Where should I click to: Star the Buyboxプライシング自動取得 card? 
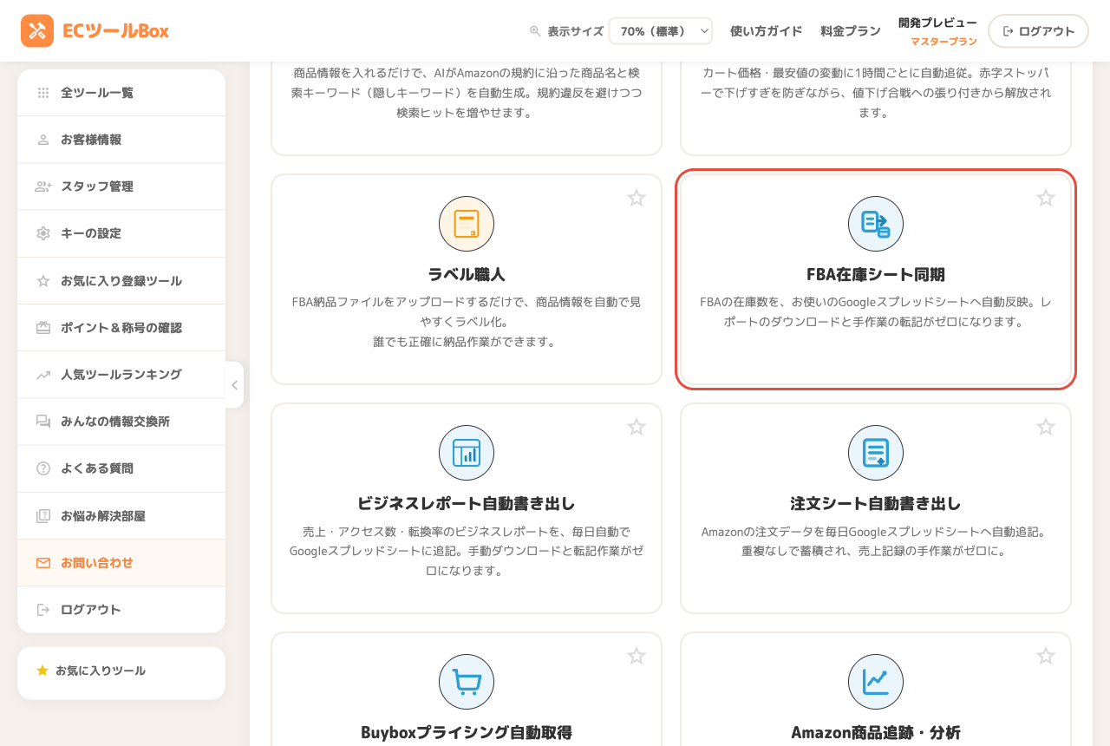pos(637,656)
